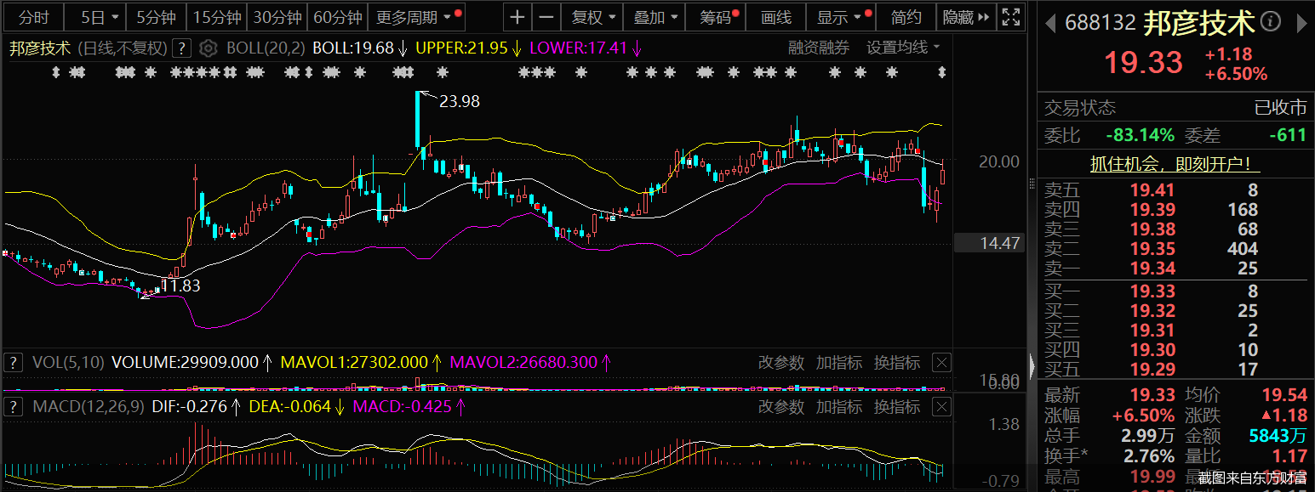Open BOLL indicator settings gear

(x=209, y=48)
